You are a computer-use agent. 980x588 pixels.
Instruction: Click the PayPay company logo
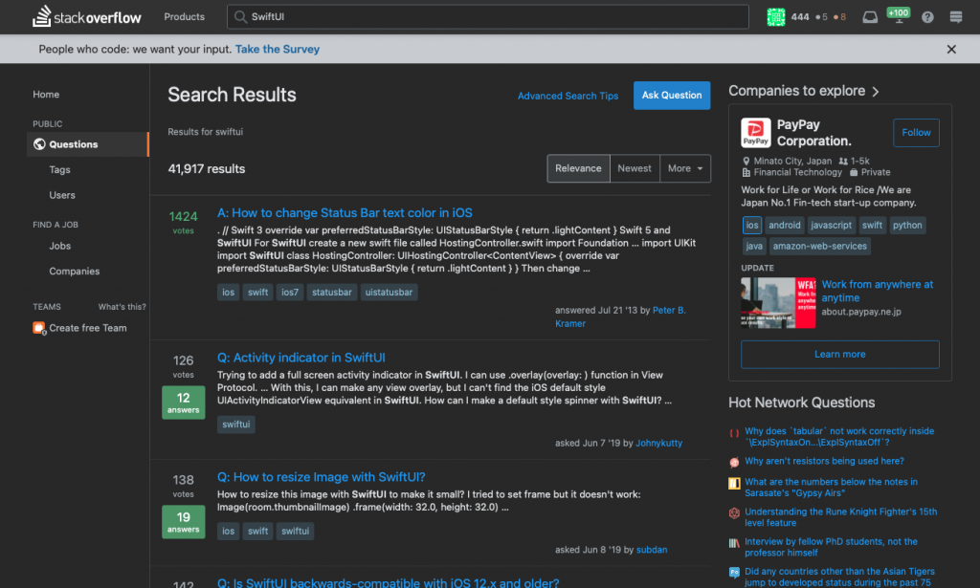[x=755, y=132]
